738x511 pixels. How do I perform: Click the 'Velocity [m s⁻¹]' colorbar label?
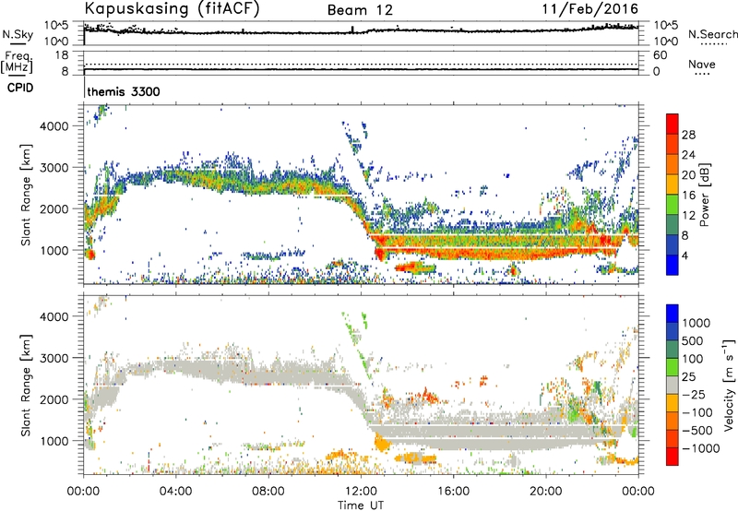[729, 385]
